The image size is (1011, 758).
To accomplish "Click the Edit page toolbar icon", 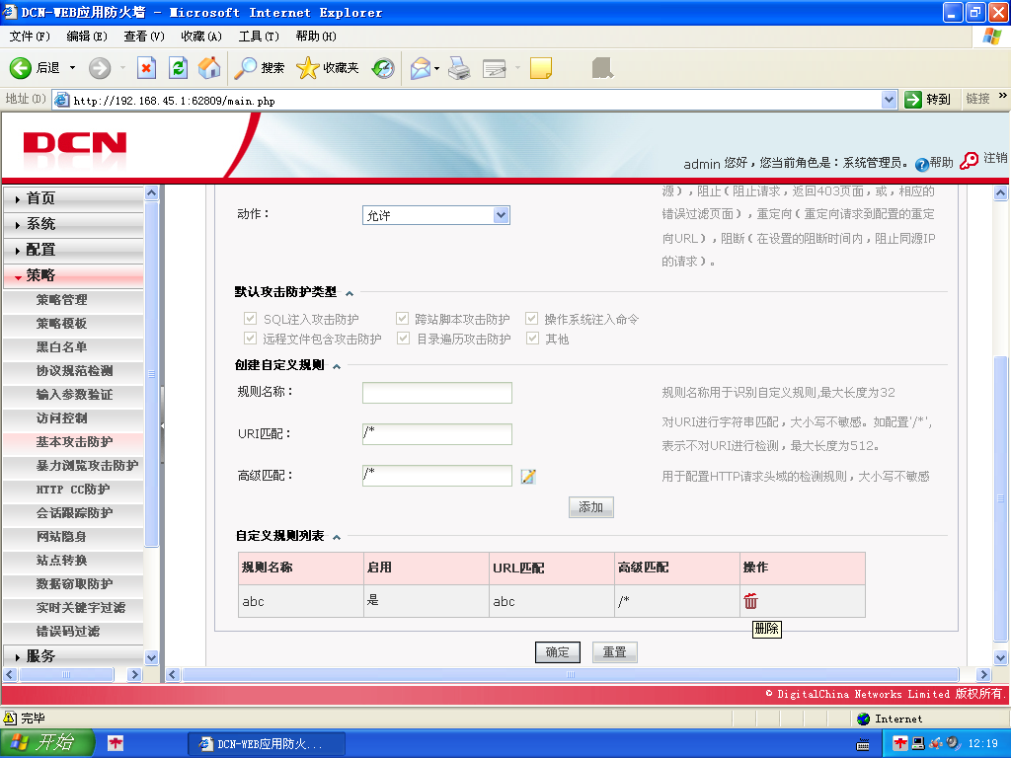I will pyautogui.click(x=495, y=68).
